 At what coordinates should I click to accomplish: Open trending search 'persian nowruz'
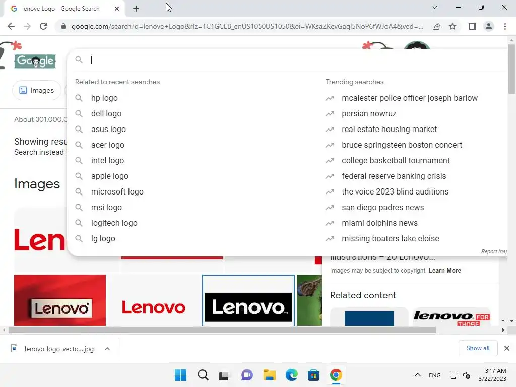click(369, 113)
